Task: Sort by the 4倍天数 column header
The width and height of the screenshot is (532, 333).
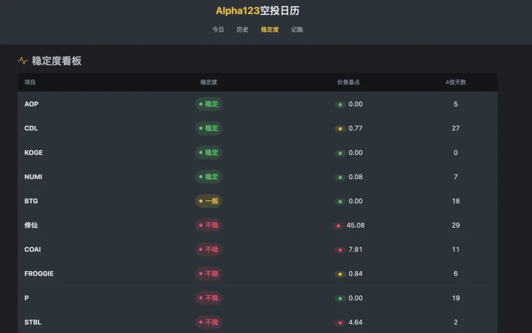Action: point(455,82)
